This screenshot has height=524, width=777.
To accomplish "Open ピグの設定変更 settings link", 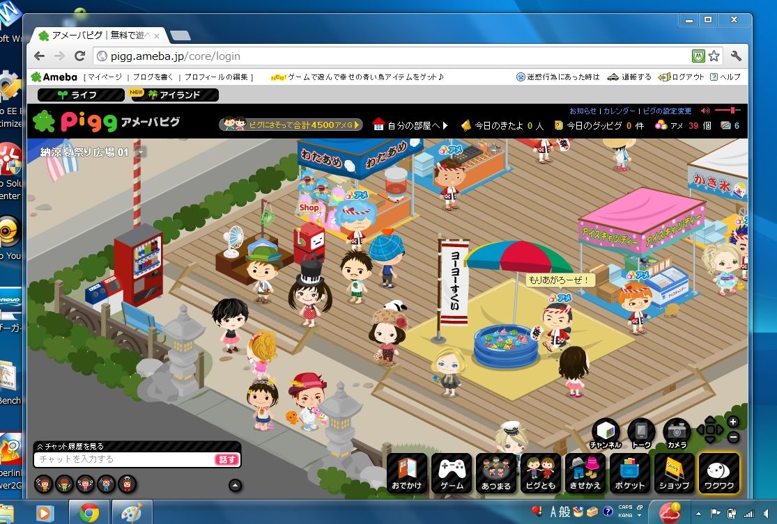I will (x=667, y=111).
